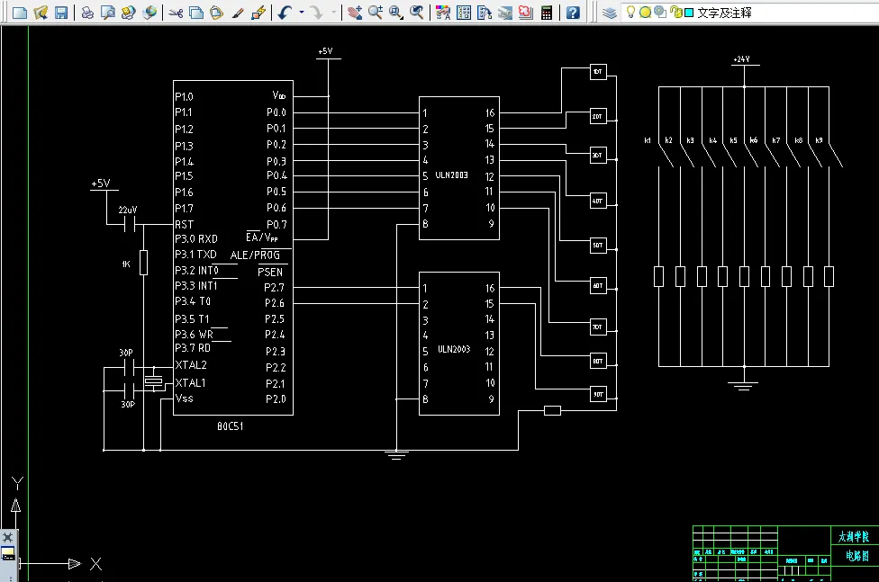Open the 文字及注释 layer dropdown

point(751,13)
